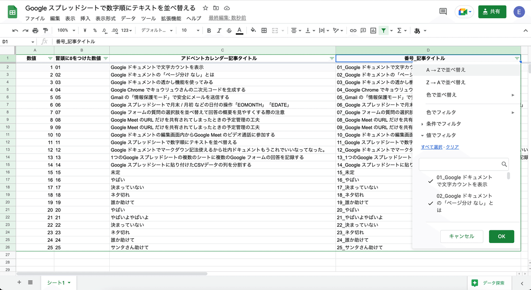
Task: Open the 編集 menu
Action: tap(55, 19)
